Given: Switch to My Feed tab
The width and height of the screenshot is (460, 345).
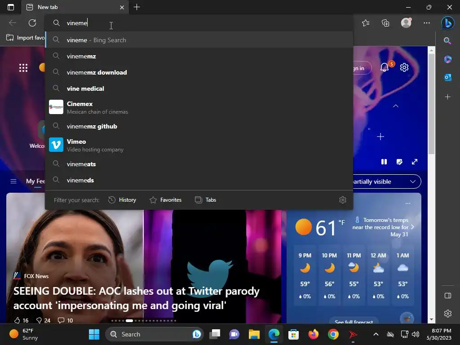Looking at the screenshot, I should tap(35, 181).
